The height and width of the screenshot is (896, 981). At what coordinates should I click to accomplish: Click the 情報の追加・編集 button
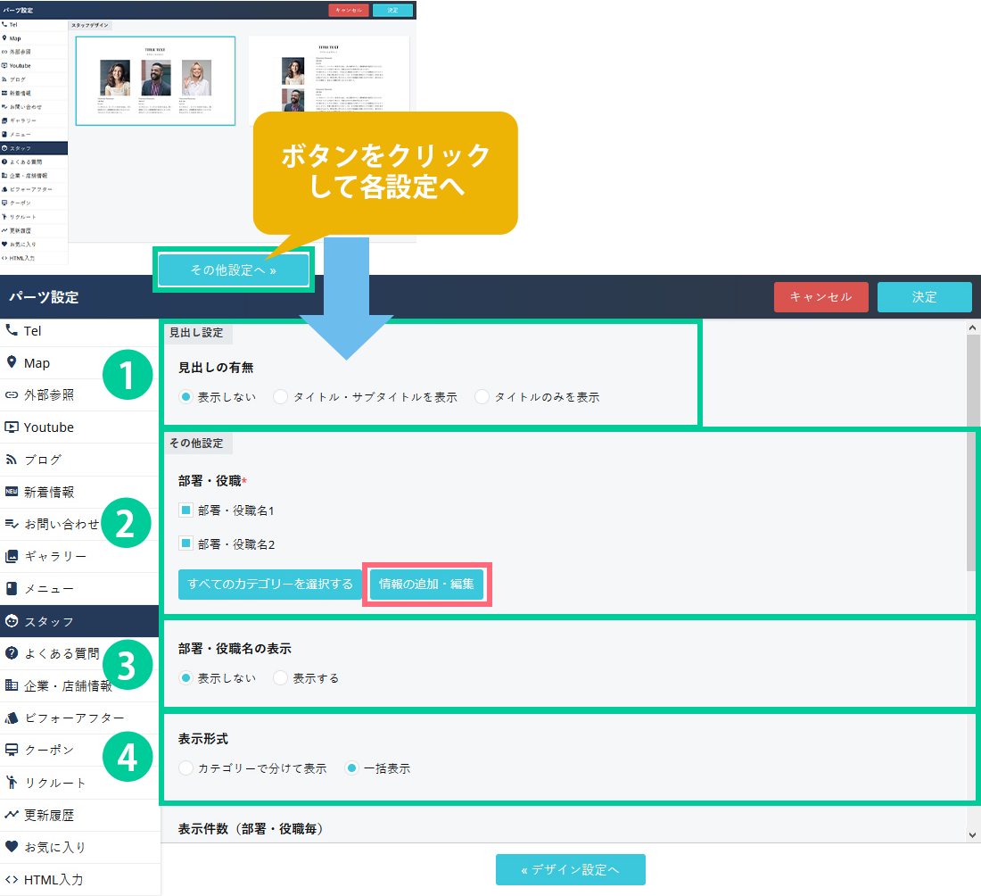(x=426, y=585)
